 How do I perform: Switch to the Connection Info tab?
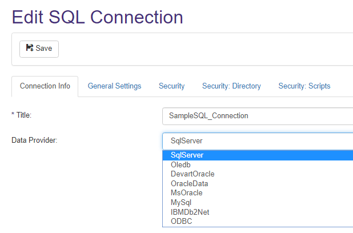[x=45, y=86]
